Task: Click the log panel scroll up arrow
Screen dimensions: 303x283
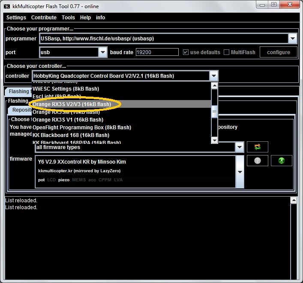Action: 294,201
